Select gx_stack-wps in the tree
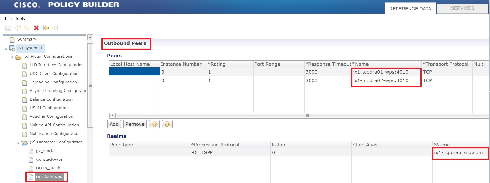Image resolution: width=490 pixels, height=183 pixels. point(49,159)
